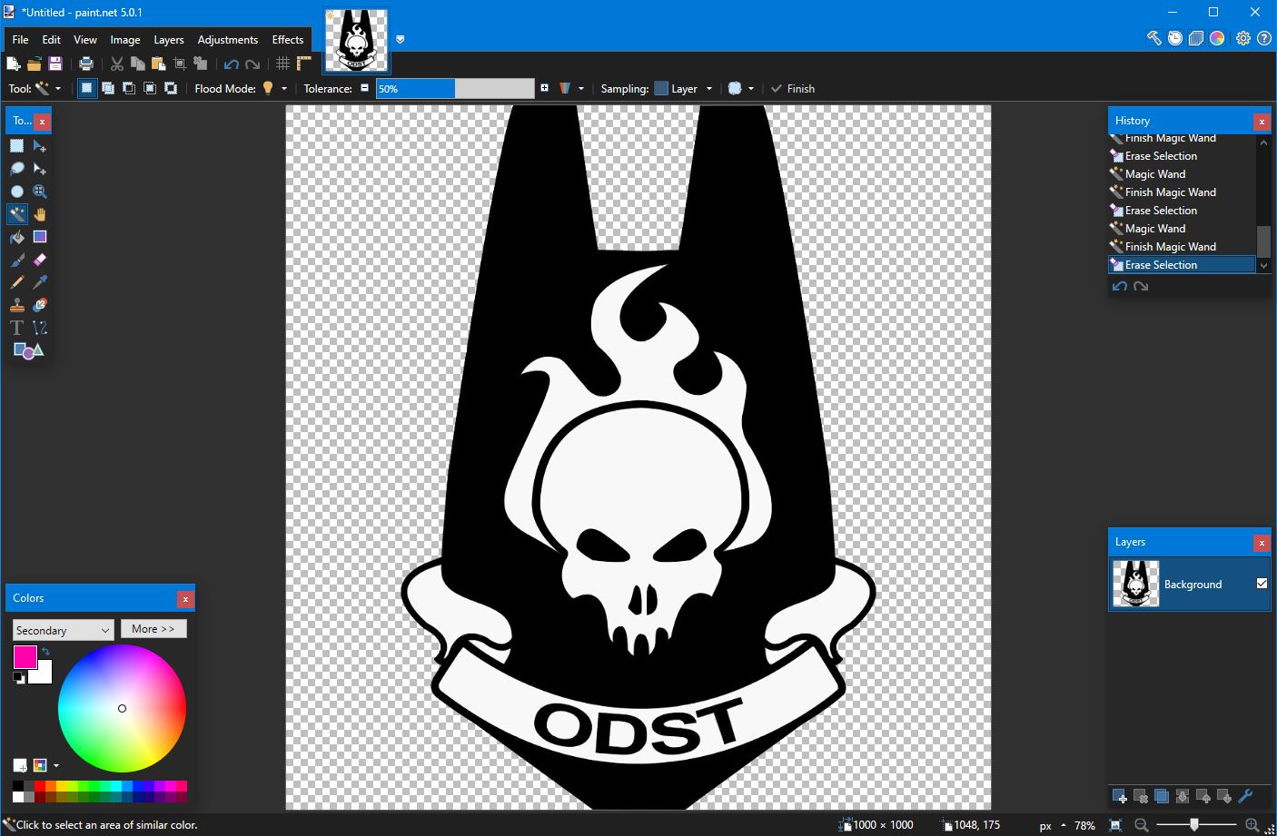Select the Paint Bucket tool
1277x836 pixels.
coord(17,237)
